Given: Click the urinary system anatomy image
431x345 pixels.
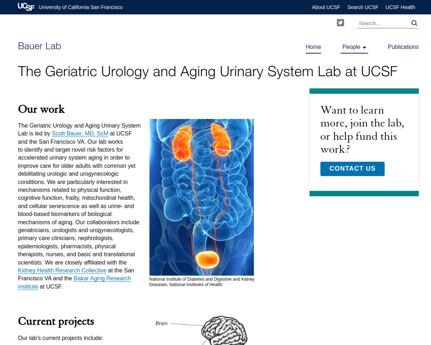Looking at the screenshot, I should (x=202, y=197).
